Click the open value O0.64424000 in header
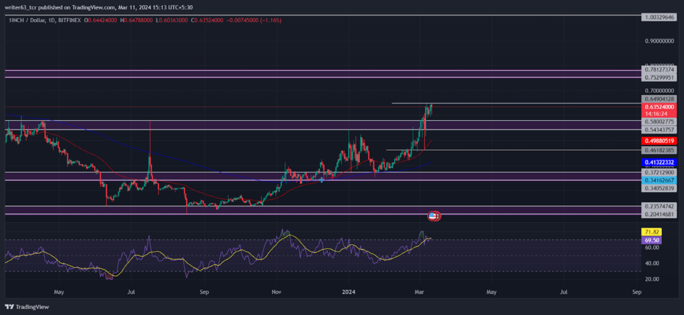The width and height of the screenshot is (684, 315). pyautogui.click(x=99, y=21)
